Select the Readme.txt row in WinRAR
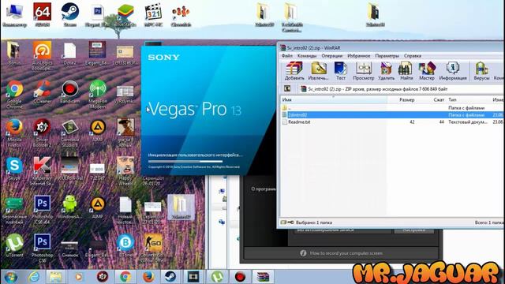Image resolution: width=505 pixels, height=284 pixels. (391, 122)
